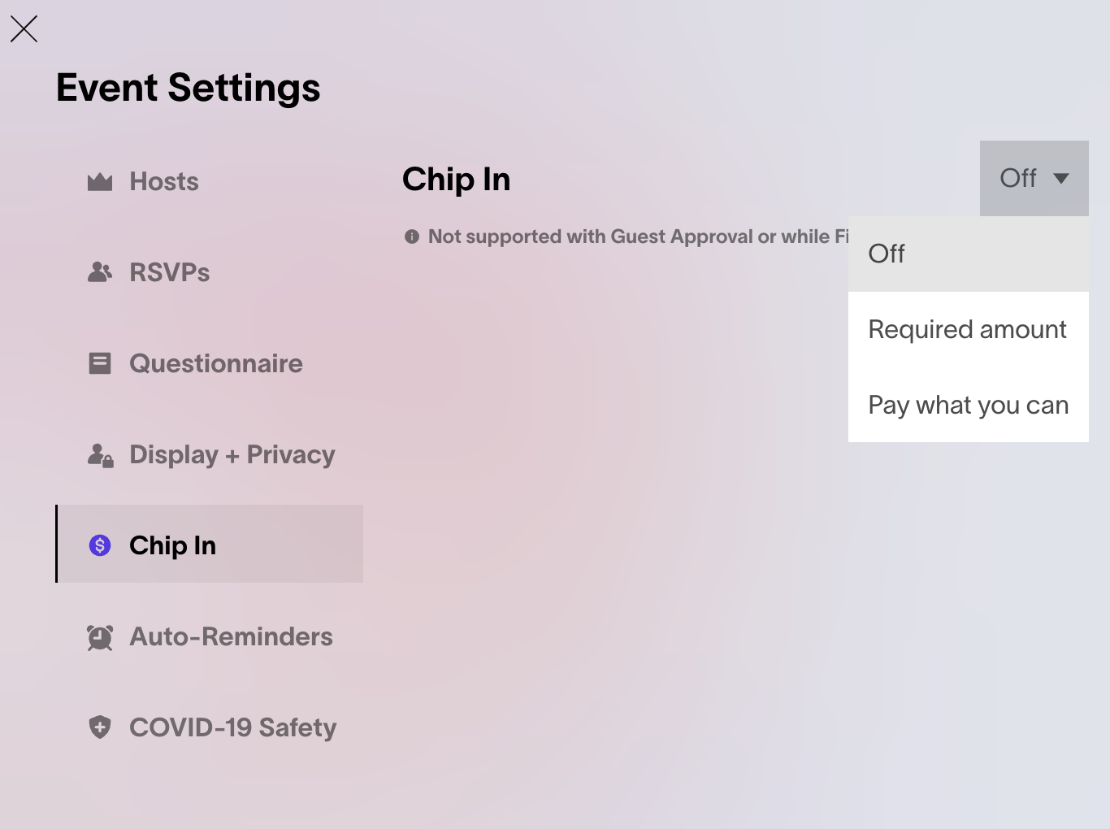Click the person-with-lock Display + Privacy icon
This screenshot has height=829, width=1110.
click(100, 455)
